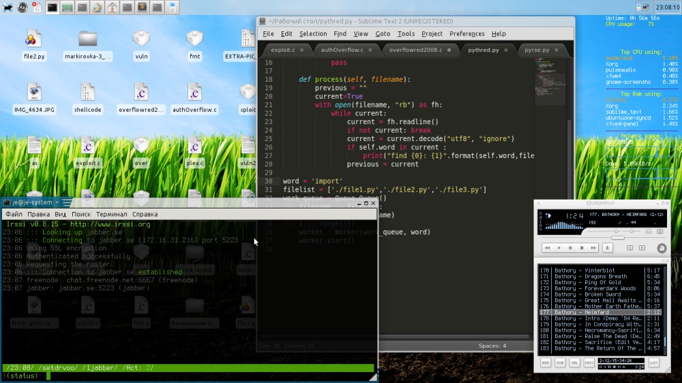This screenshot has width=682, height=383.
Task: Open Sublime Text Project menu
Action: [x=432, y=34]
